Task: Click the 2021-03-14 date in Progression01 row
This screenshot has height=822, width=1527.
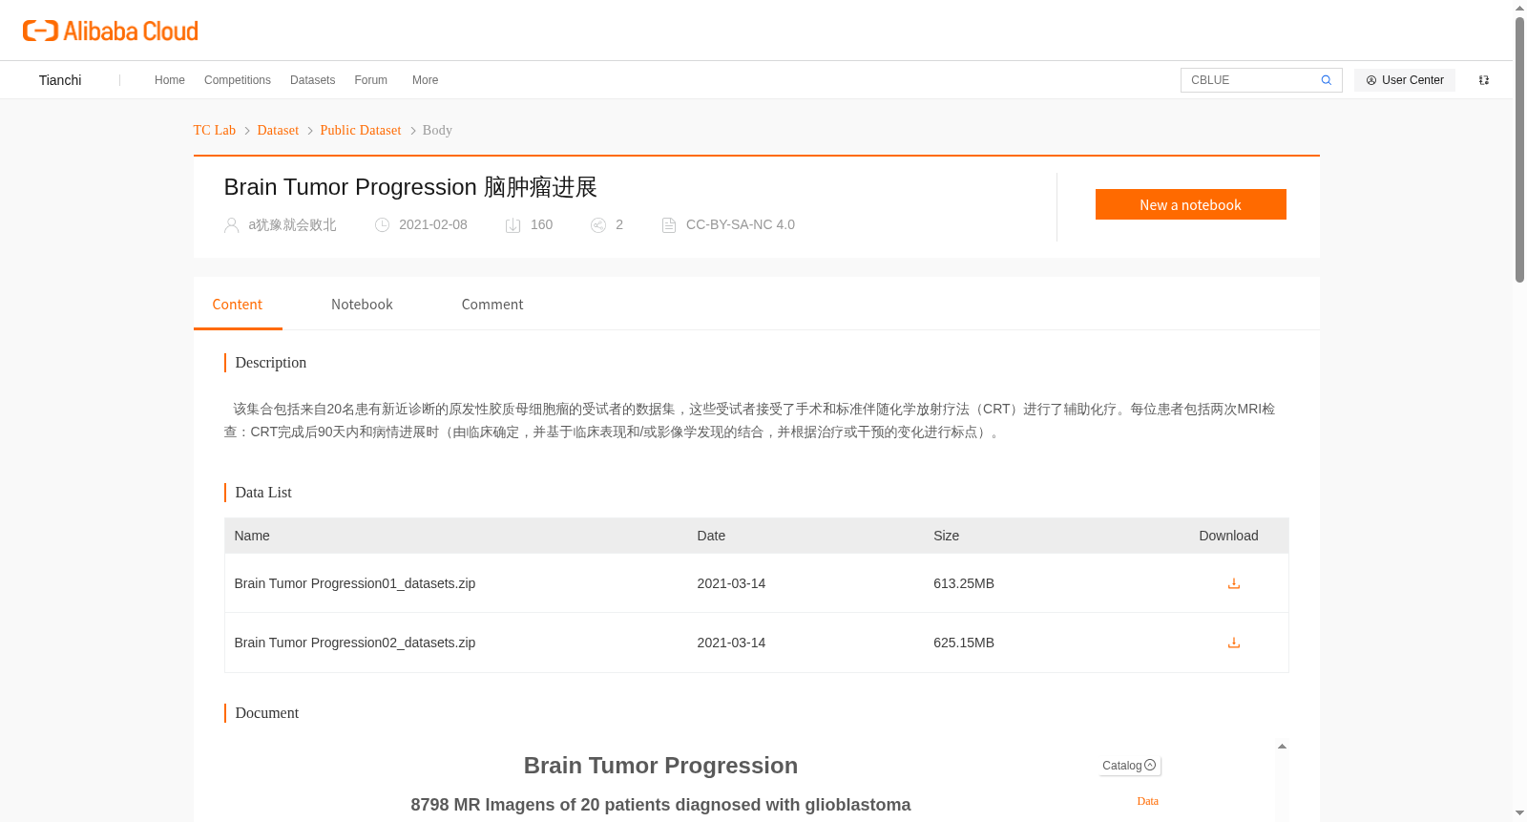Action: [x=731, y=583]
